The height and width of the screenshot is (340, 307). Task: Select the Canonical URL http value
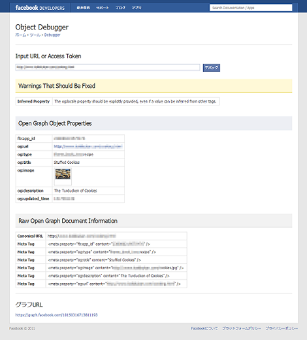[x=82, y=236]
